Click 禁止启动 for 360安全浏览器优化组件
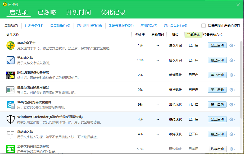Image resolution: width=244 pixels, height=154 pixels. [x=217, y=105]
